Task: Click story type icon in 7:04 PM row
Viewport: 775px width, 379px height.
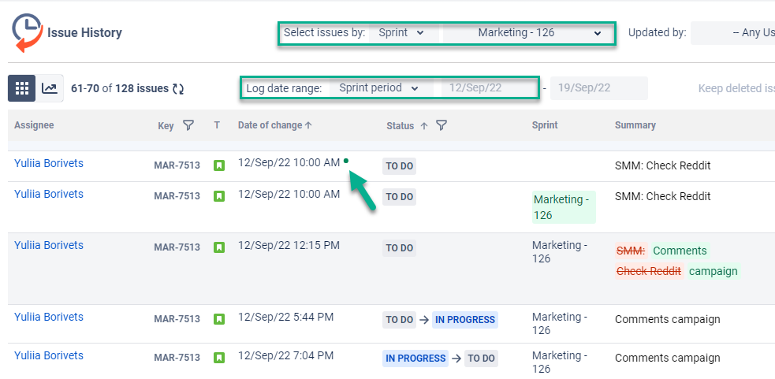Action: tap(219, 358)
